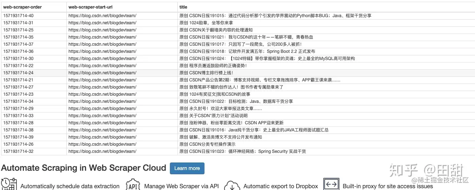Click the cloud download Dropbox icon

pyautogui.click(x=232, y=185)
